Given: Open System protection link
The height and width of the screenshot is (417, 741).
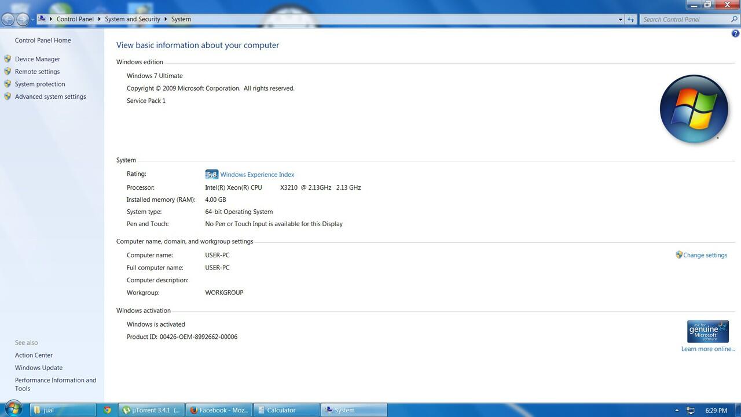Looking at the screenshot, I should pyautogui.click(x=40, y=84).
